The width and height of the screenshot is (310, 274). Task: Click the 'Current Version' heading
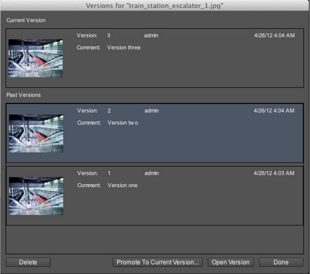click(26, 20)
